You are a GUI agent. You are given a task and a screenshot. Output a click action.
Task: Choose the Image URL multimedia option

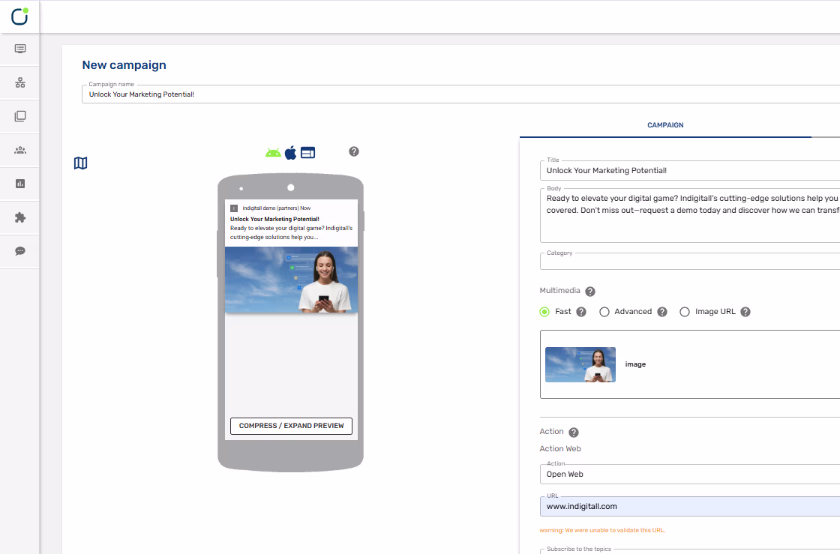tap(684, 311)
